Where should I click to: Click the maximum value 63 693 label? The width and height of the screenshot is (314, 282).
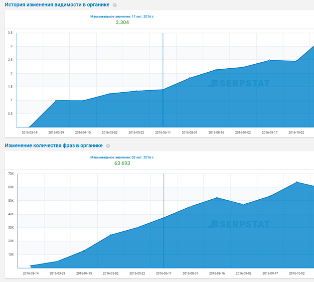click(x=122, y=163)
